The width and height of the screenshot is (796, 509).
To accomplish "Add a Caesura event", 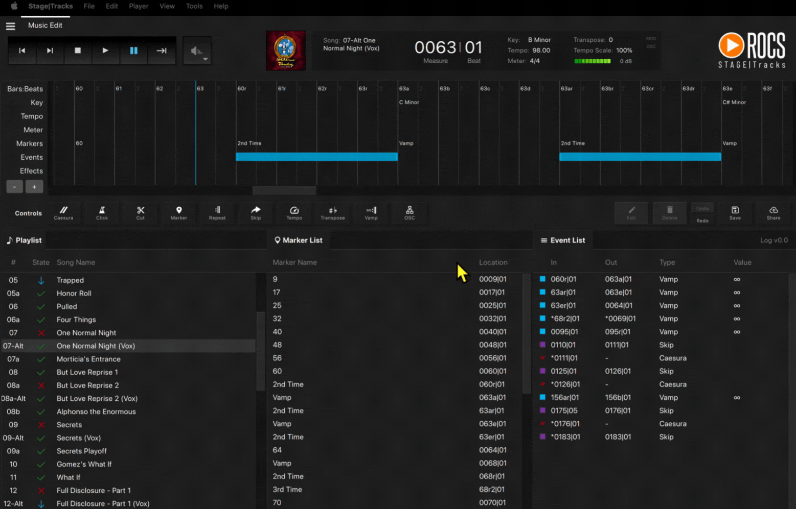I will point(63,213).
